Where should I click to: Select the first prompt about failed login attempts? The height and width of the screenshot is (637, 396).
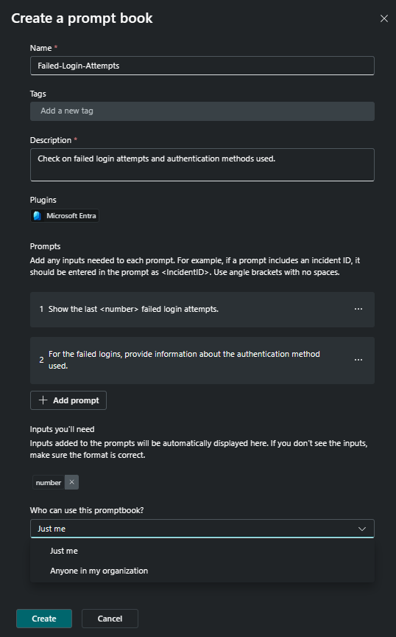click(202, 310)
